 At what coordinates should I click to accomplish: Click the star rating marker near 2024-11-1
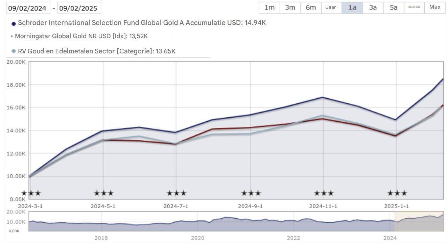pos(324,193)
